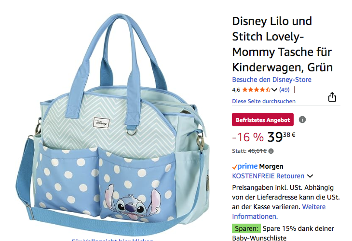This screenshot has width=352, height=241.
Task: Open the 49 customer reviews link
Action: tap(284, 90)
